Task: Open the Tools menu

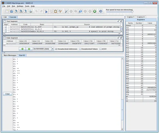Action: 27,6
